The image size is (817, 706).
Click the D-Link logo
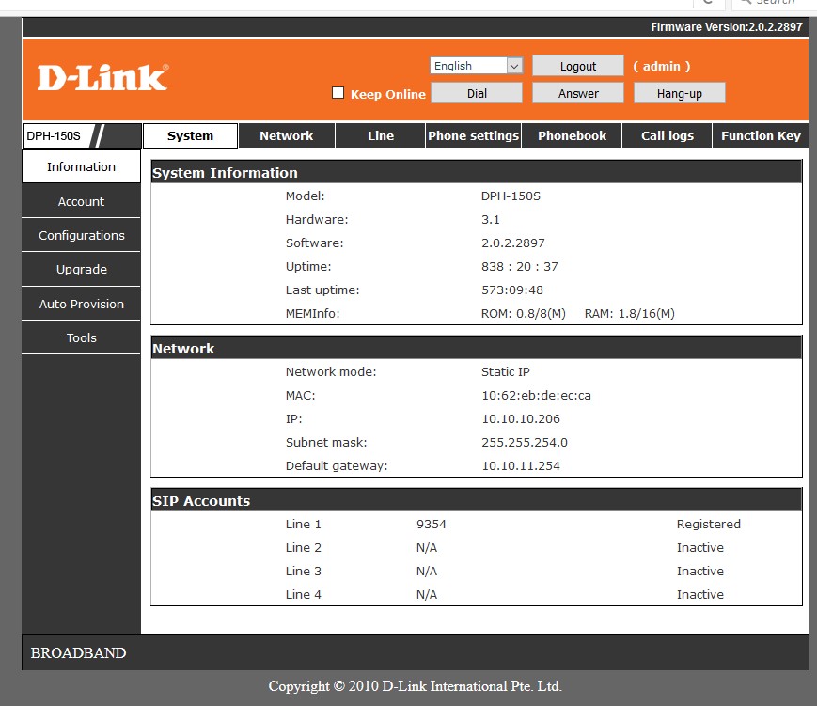pos(102,78)
